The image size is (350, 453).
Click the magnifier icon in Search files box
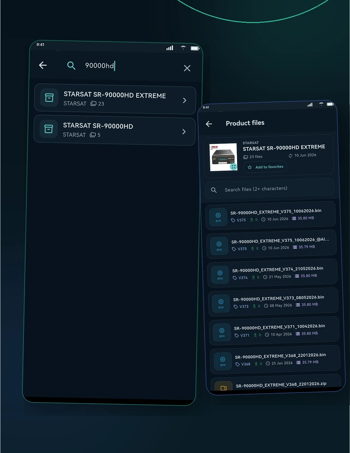point(214,190)
